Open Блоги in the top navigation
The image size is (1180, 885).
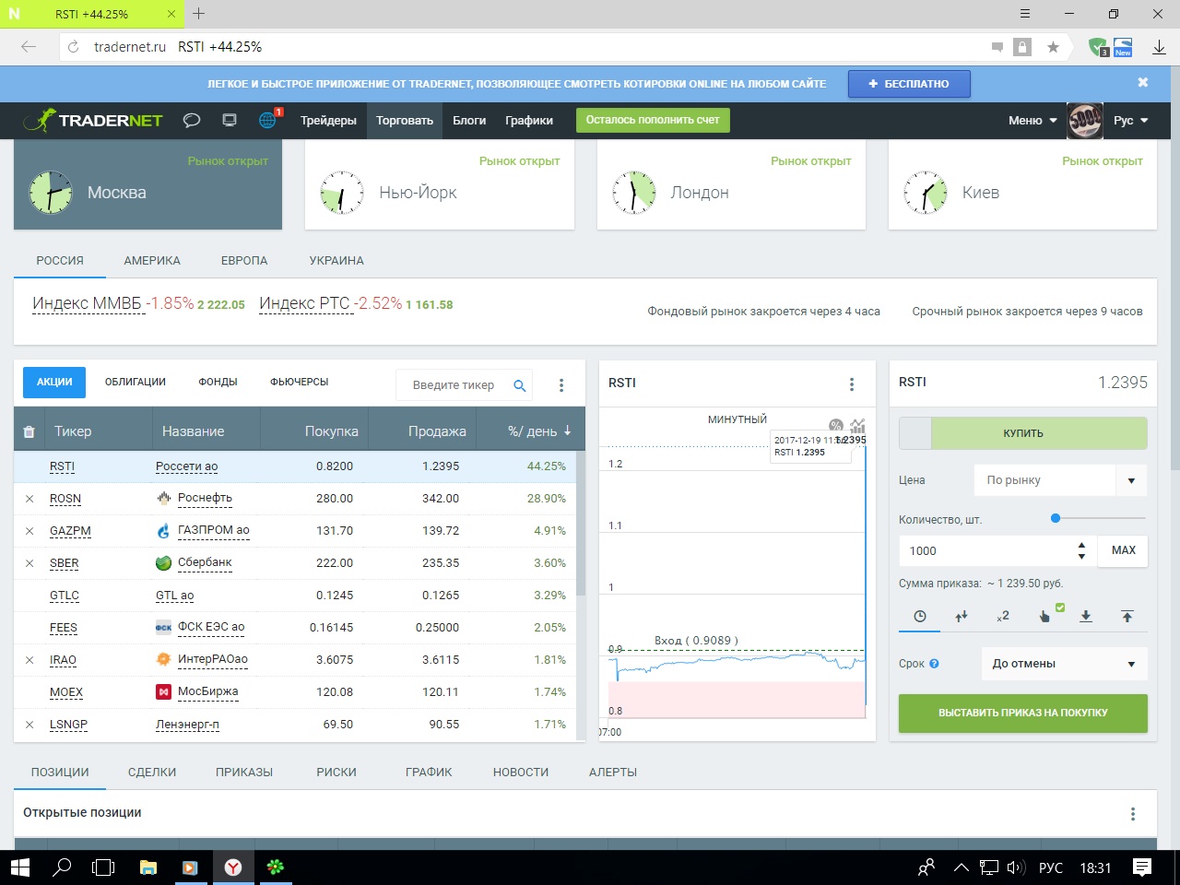tap(469, 121)
